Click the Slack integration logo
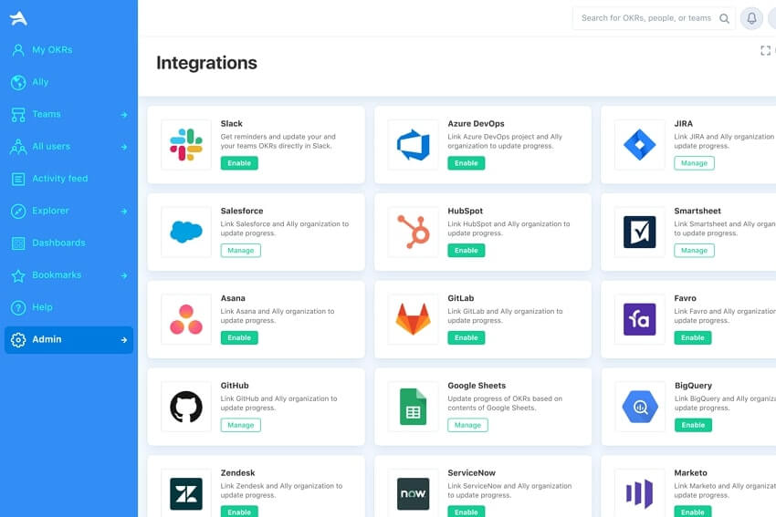 tap(186, 144)
